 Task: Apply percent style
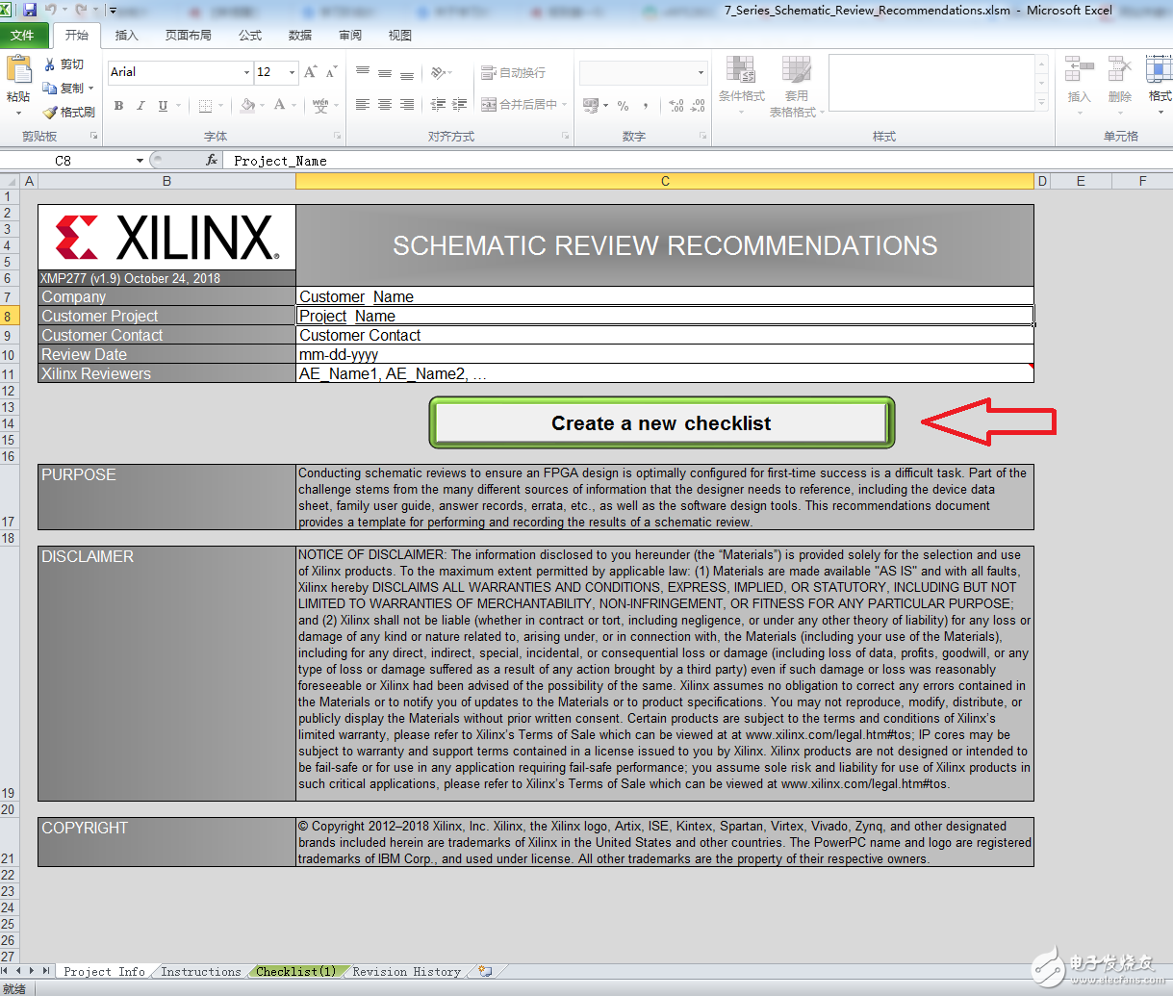[624, 105]
